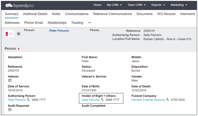The image size is (198, 116).
Task: Open the Addresses tab
Action: click(12, 23)
